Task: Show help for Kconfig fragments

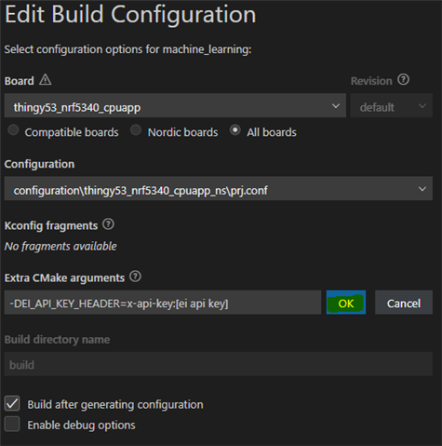Action: point(108,224)
